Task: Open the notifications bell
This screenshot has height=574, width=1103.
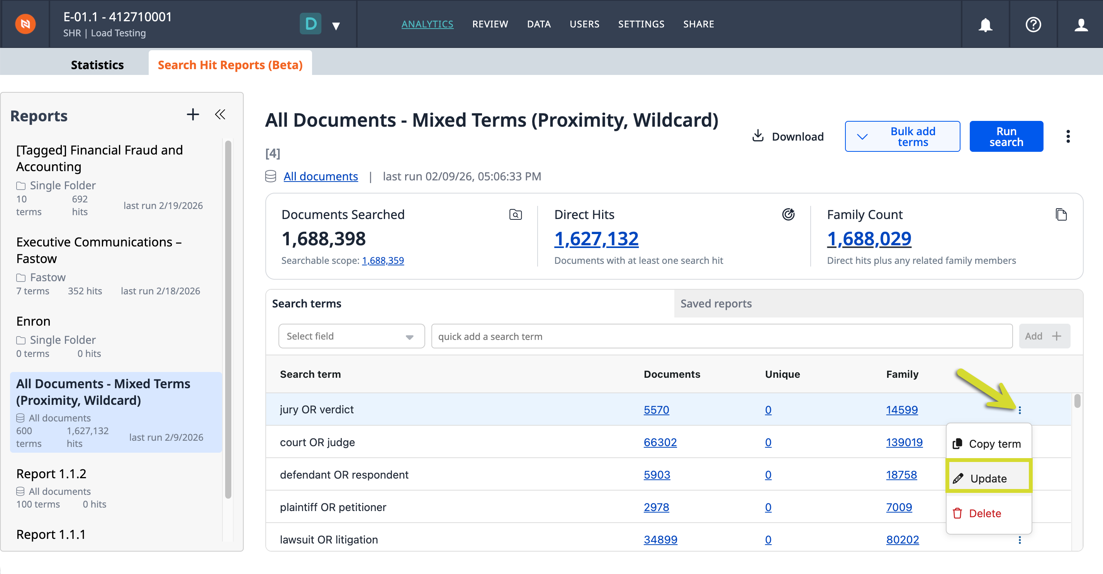Action: click(x=985, y=24)
